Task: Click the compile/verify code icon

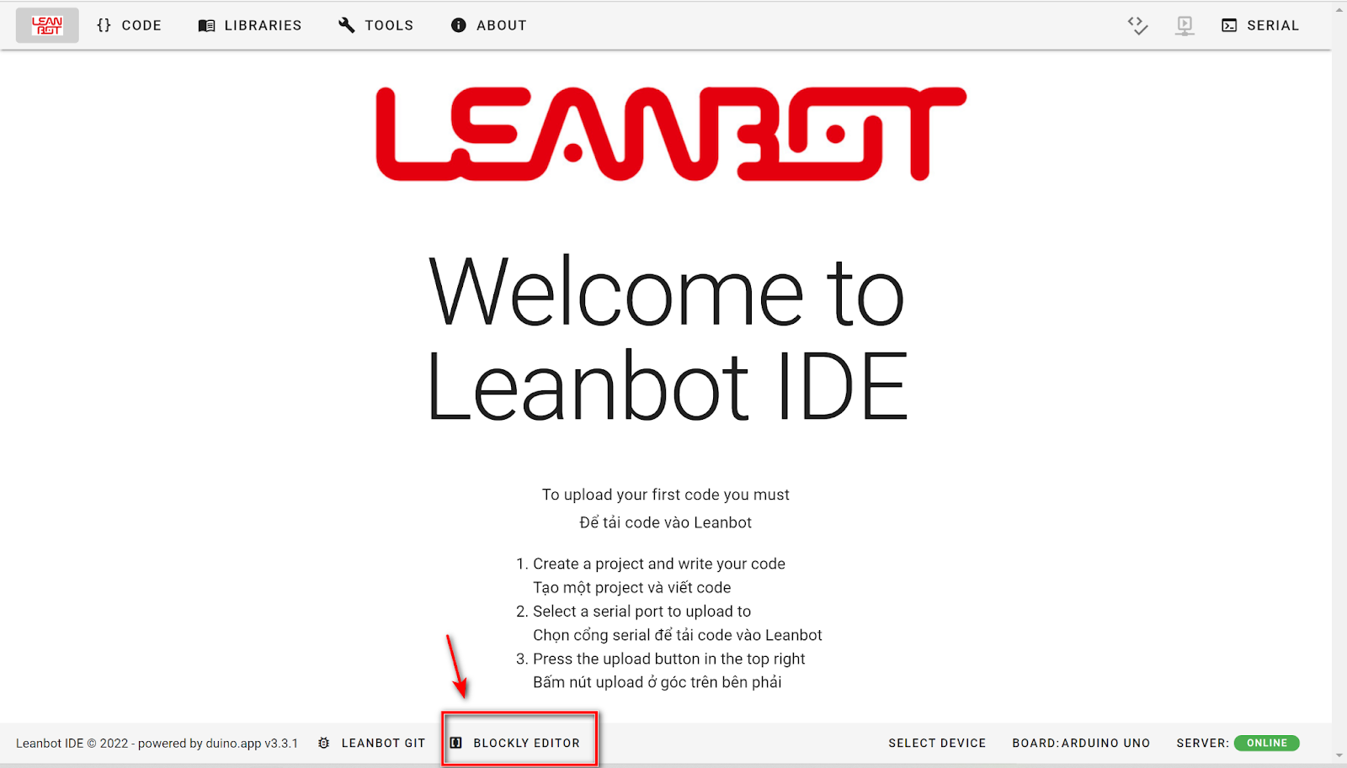Action: (x=1138, y=25)
